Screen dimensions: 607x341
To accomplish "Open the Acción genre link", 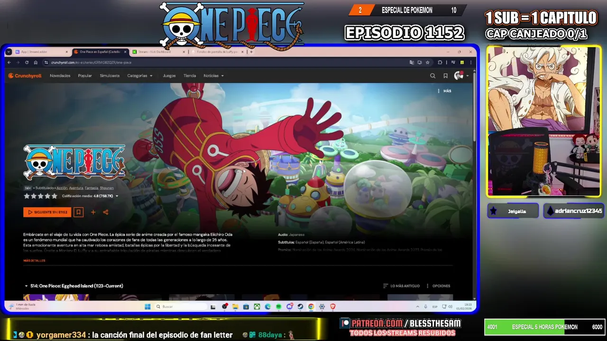I will pyautogui.click(x=62, y=188).
